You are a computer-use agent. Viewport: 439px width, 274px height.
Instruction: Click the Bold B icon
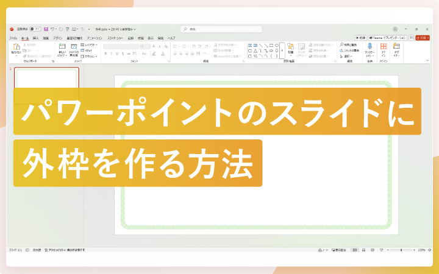(105, 54)
